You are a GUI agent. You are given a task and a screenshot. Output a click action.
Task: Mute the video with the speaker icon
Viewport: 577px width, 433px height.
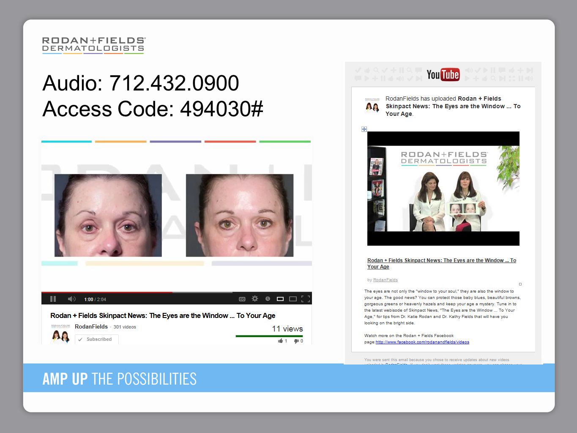[x=71, y=299]
